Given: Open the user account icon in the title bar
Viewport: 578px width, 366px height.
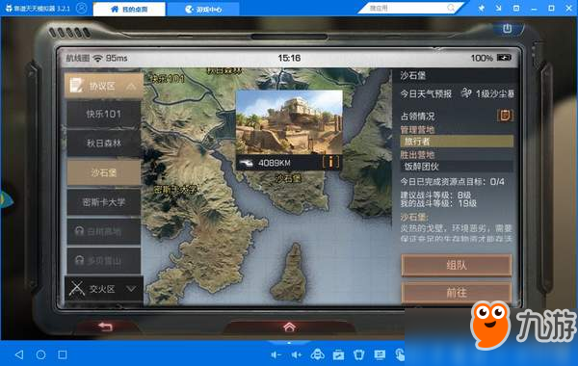Looking at the screenshot, I should click(x=82, y=8).
